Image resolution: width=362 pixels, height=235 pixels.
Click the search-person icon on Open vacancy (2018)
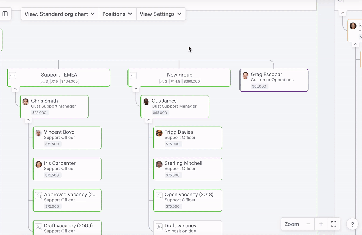(x=159, y=195)
